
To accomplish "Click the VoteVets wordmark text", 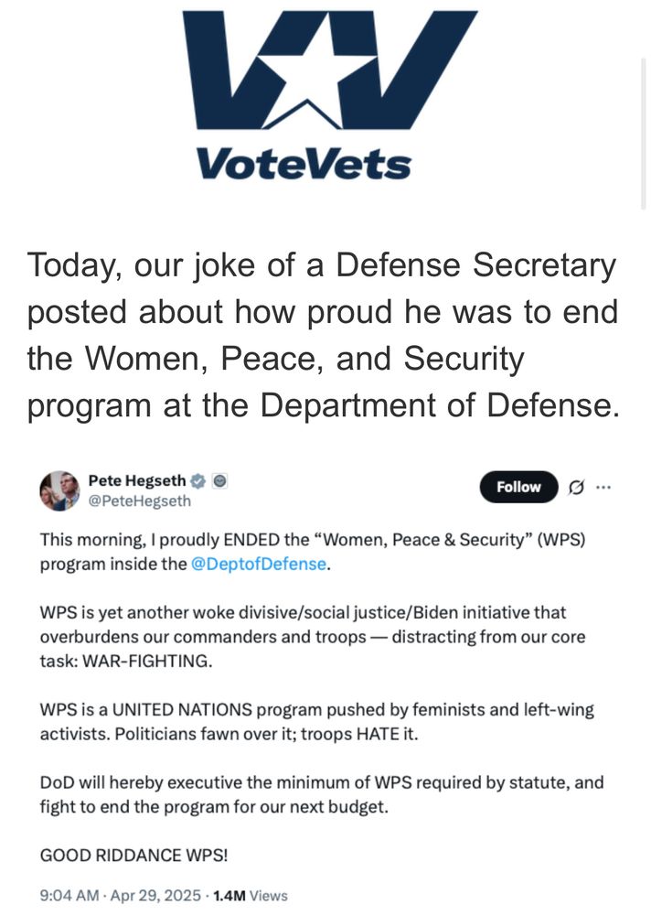I will point(304,164).
